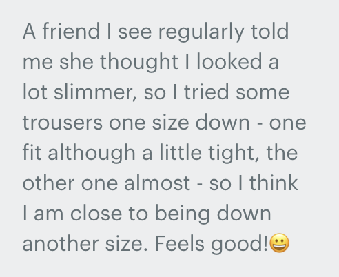Image resolution: width=339 pixels, height=277 pixels.
Task: Click the word "good!"
Action: 239,245
